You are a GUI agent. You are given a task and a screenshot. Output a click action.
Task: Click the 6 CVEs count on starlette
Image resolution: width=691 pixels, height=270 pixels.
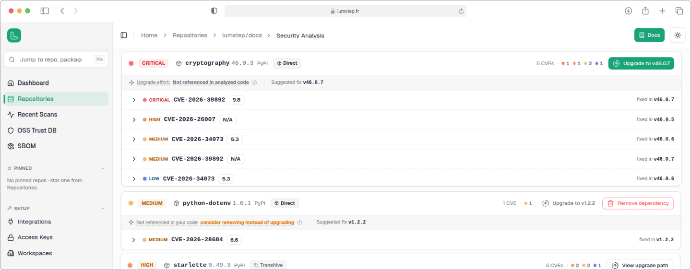pyautogui.click(x=554, y=265)
